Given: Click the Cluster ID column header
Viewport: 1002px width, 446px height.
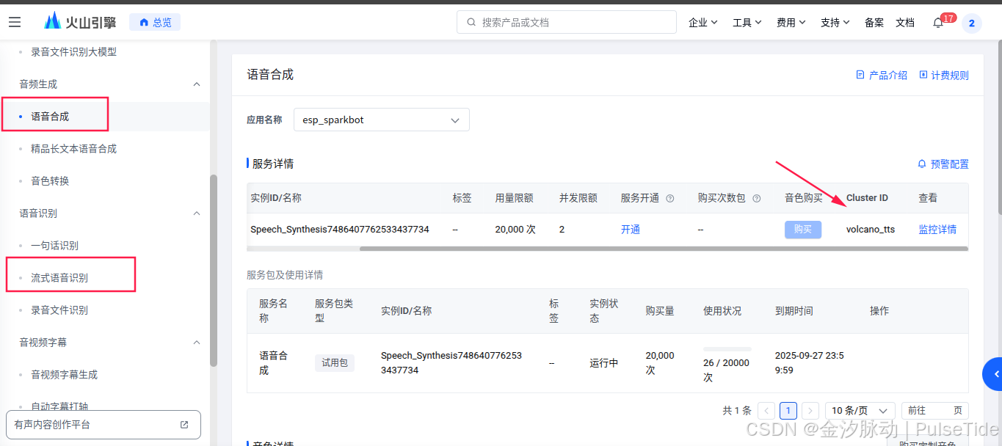Looking at the screenshot, I should click(867, 198).
